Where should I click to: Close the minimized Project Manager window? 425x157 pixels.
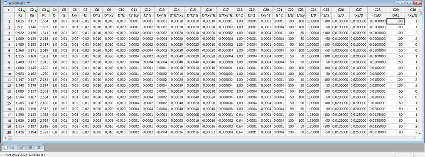[39, 148]
